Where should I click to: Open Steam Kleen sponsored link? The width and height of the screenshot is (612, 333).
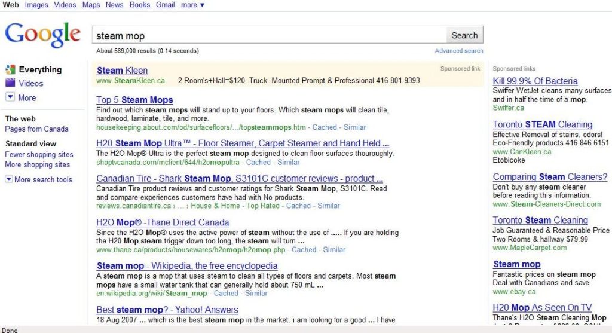122,71
